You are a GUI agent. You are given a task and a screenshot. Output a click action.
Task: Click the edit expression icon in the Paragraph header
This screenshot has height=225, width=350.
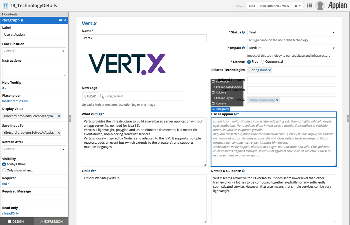point(64,20)
